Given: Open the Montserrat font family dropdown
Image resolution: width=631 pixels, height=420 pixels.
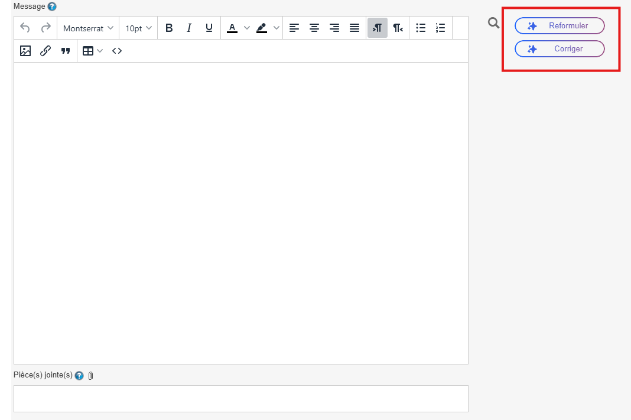Looking at the screenshot, I should point(88,28).
